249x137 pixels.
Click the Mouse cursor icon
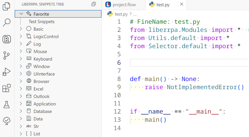tap(29, 51)
